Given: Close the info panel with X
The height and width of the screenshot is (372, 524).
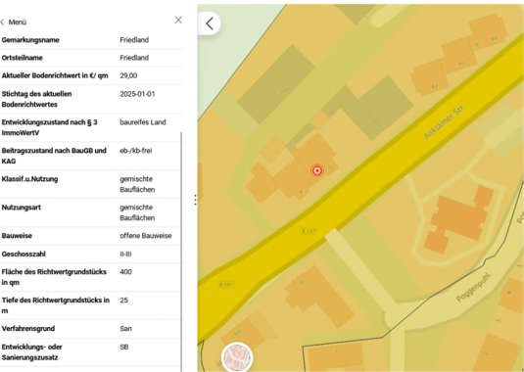Looking at the screenshot, I should click(178, 20).
